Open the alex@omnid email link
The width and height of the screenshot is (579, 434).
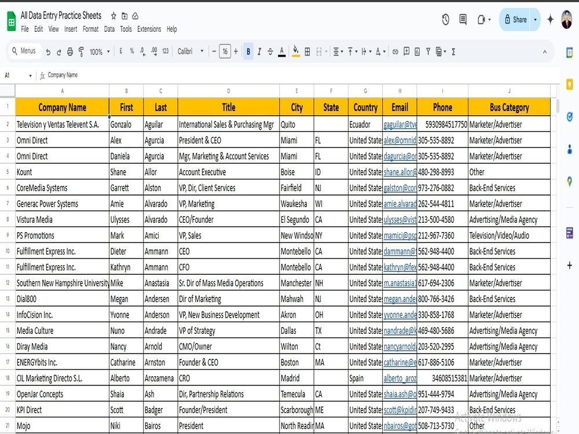point(400,140)
